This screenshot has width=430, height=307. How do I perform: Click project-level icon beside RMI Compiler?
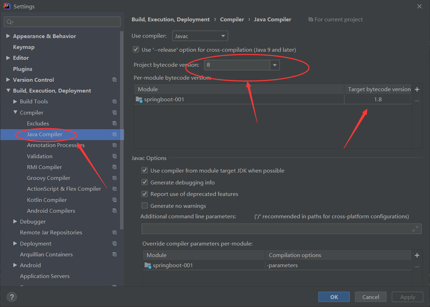(114, 167)
